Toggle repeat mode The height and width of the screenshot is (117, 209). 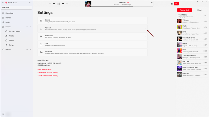[67, 4]
